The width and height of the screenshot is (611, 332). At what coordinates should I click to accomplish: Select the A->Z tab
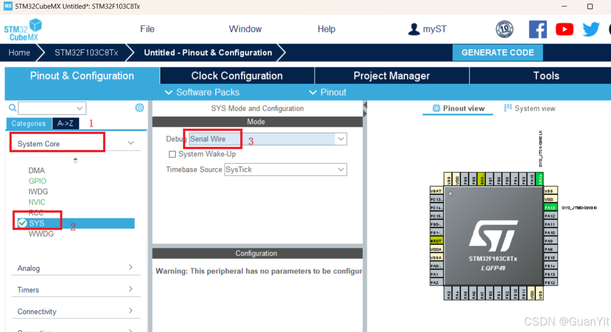65,124
